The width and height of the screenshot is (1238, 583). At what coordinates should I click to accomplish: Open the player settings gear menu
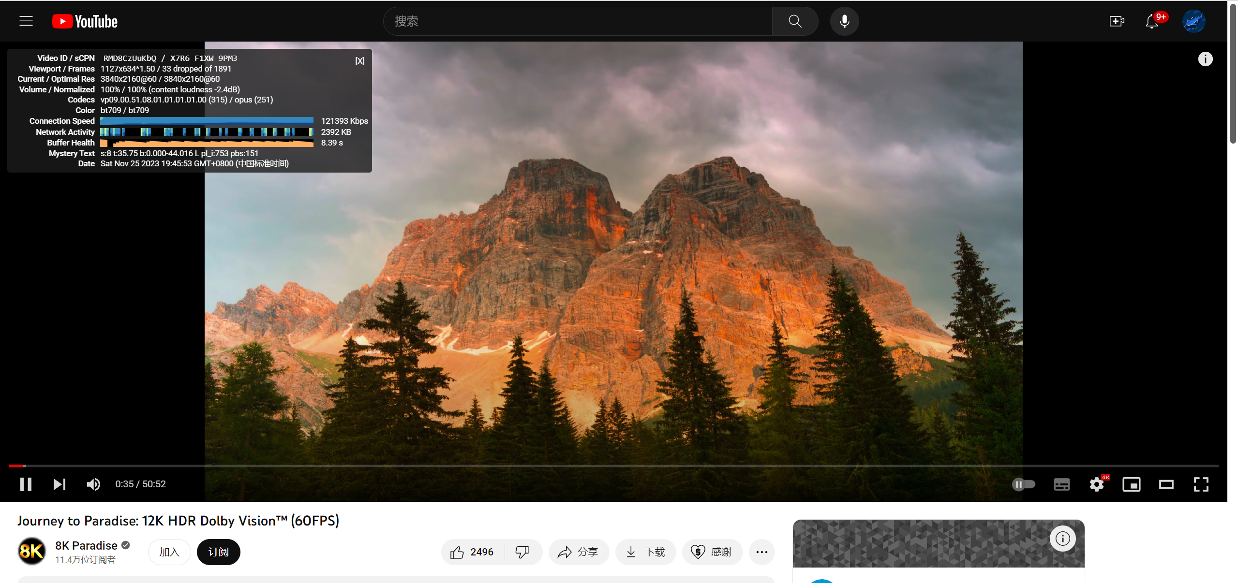(x=1097, y=484)
